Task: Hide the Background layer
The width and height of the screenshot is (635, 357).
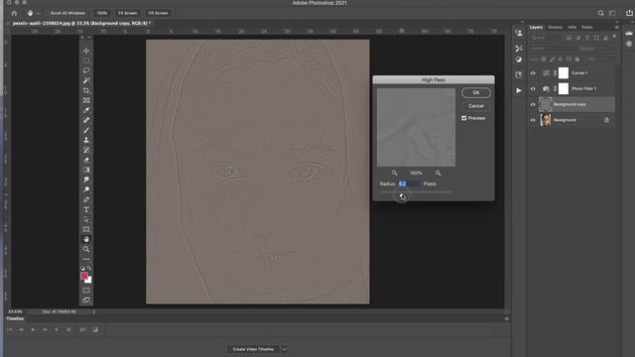Action: click(x=533, y=120)
